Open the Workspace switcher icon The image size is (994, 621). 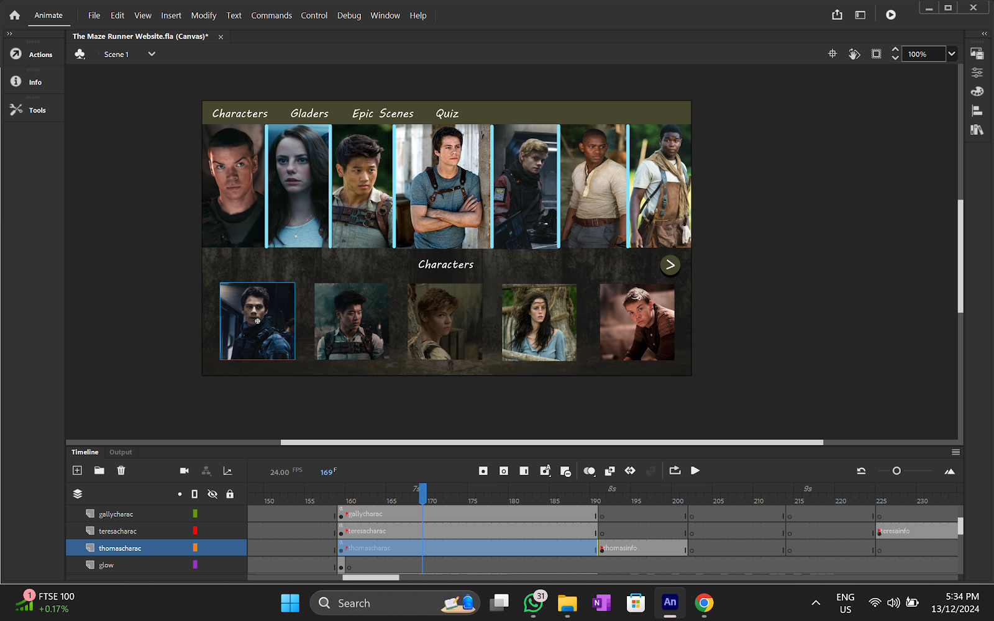point(860,15)
